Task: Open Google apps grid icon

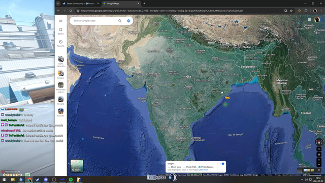Action: pyautogui.click(x=309, y=20)
